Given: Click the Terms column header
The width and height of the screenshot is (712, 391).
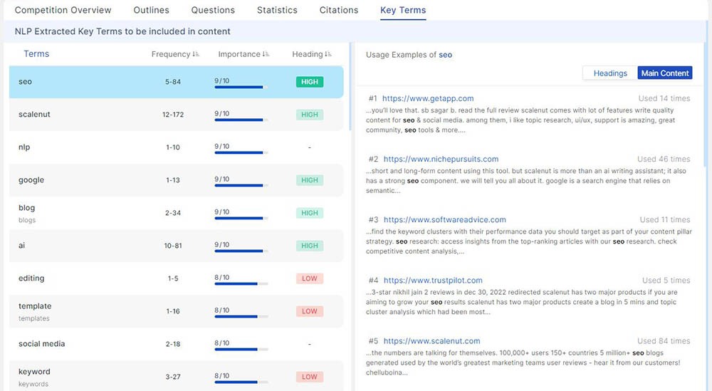Looking at the screenshot, I should coord(36,54).
